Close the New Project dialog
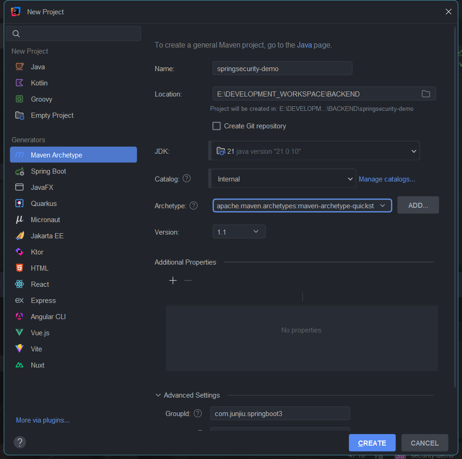 (449, 12)
